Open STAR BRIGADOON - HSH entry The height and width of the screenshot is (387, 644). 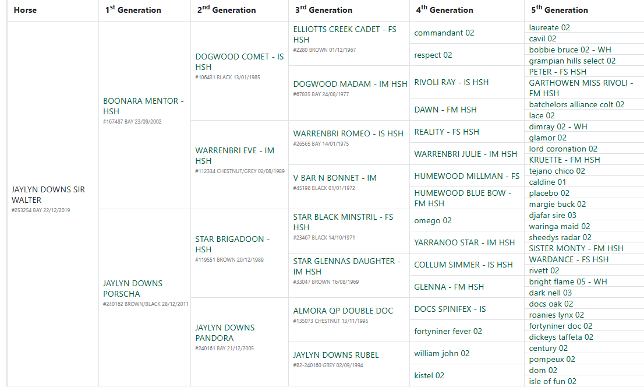click(x=232, y=244)
